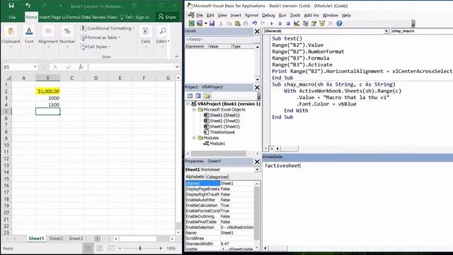Switch to Page Break Preview in status bar
Viewport: 453px width, 255px height.
(110, 248)
